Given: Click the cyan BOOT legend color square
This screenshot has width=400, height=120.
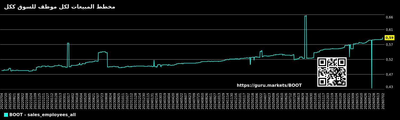Looking at the screenshot, I should [6, 115].
